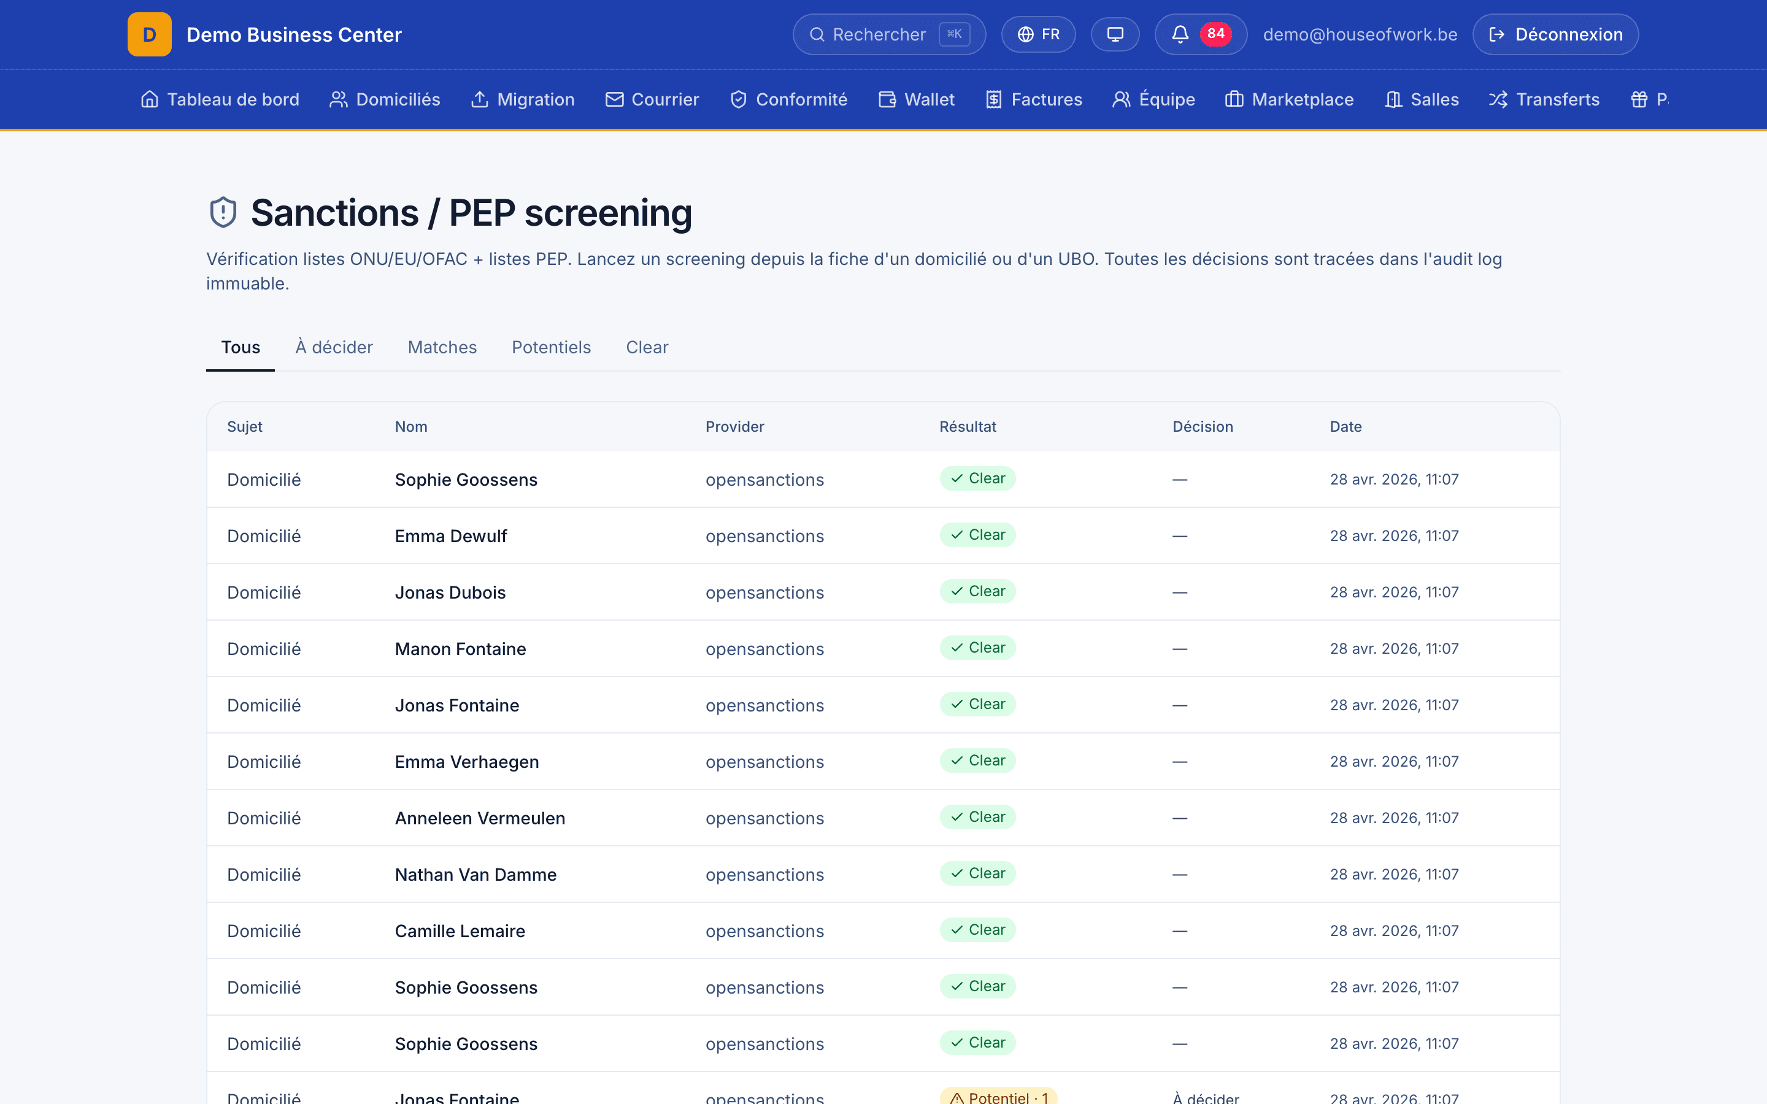The width and height of the screenshot is (1767, 1104).
Task: Open the Équipe page
Action: coord(1153,99)
